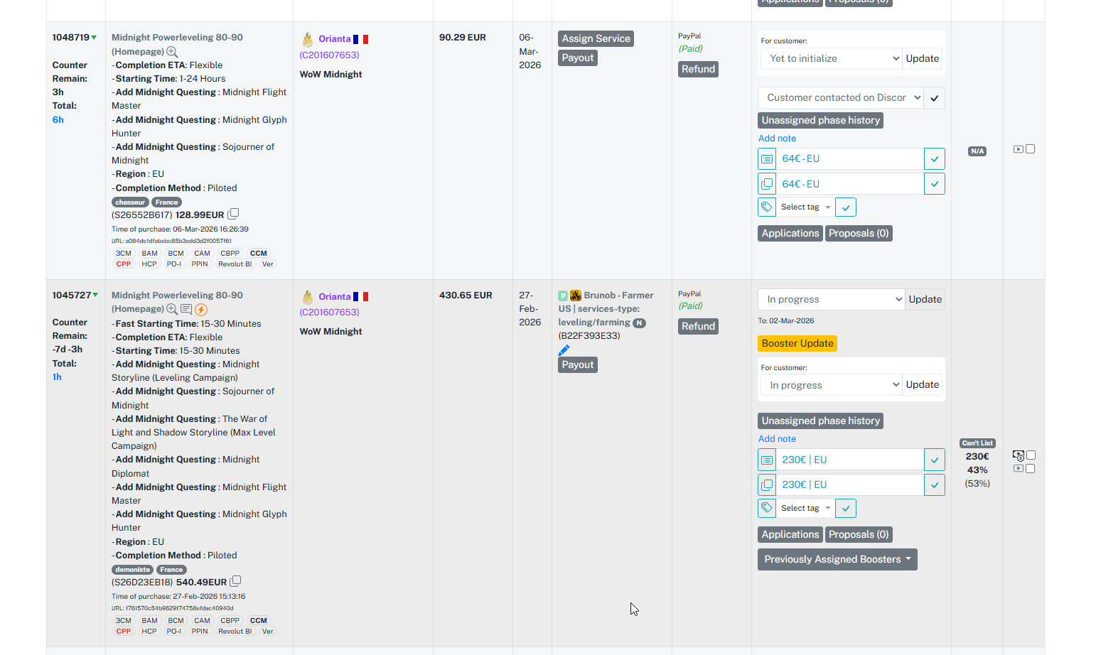Click Update next to 'Yet to initialize'
Viewport: 1096px width, 655px height.
[922, 59]
